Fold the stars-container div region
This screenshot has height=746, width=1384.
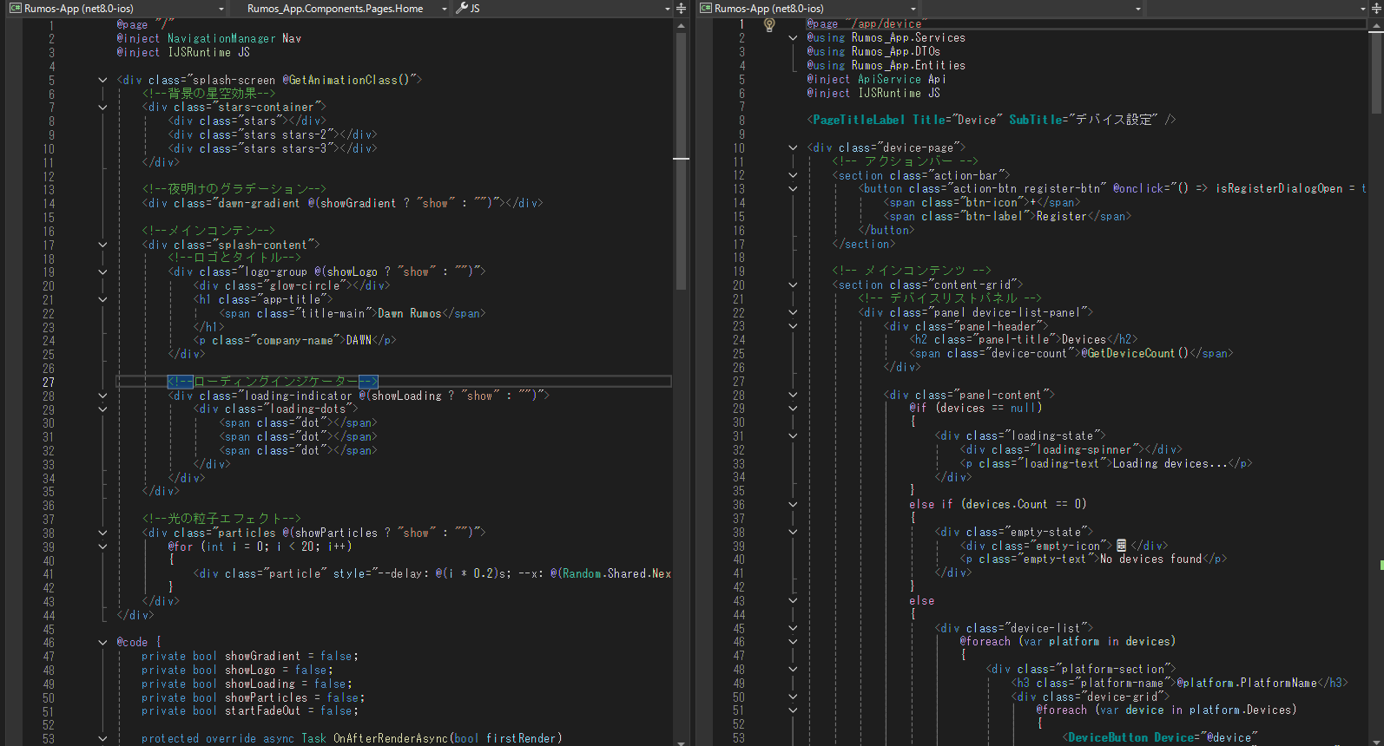102,108
